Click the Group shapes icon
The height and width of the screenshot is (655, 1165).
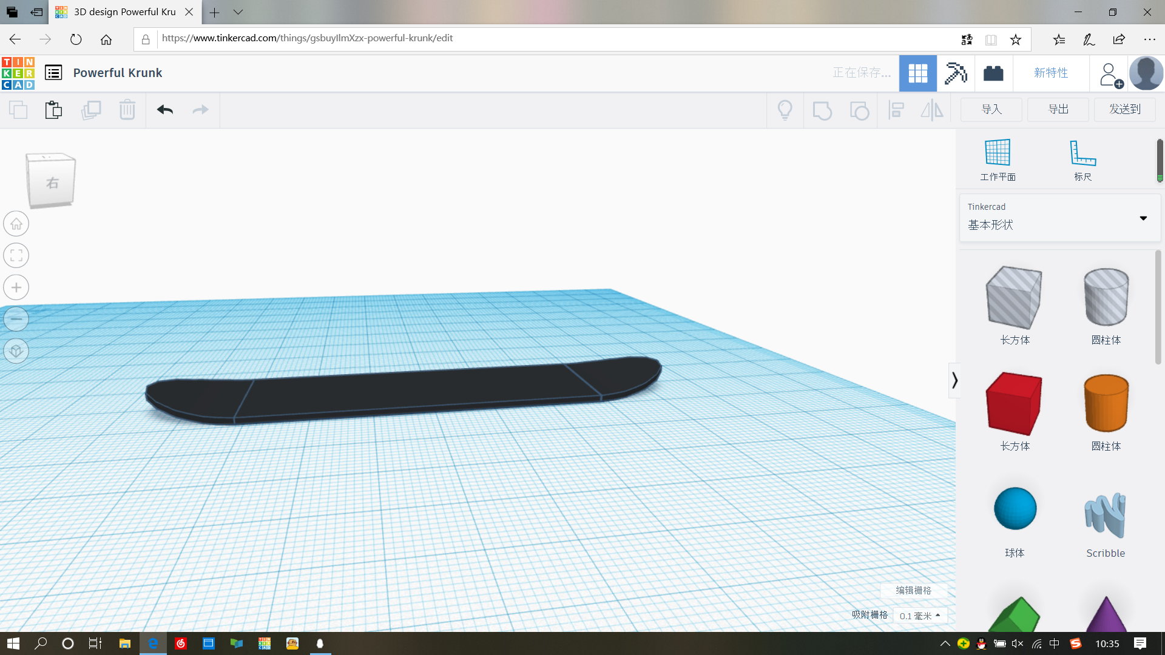click(x=822, y=110)
